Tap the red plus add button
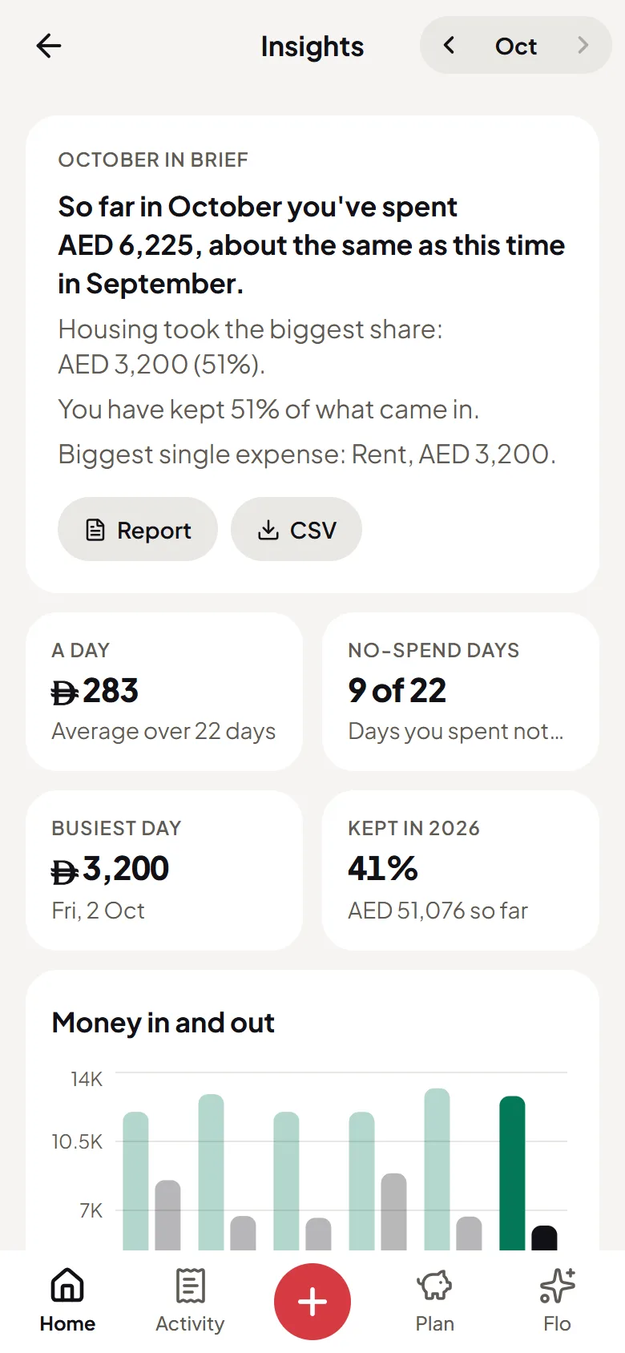625x1353 pixels. pos(312,1302)
